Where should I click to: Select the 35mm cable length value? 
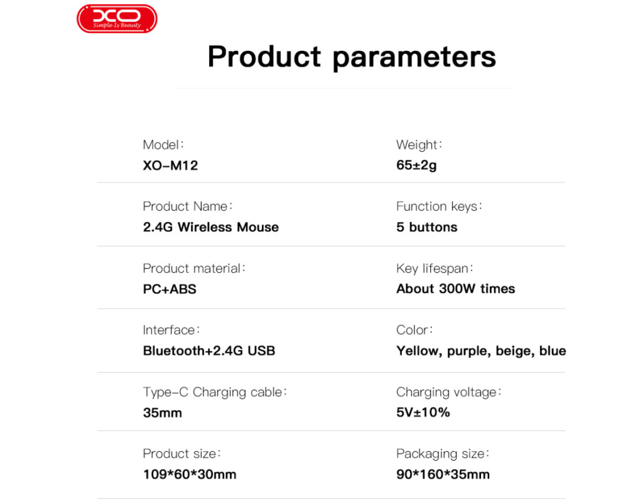(x=163, y=413)
